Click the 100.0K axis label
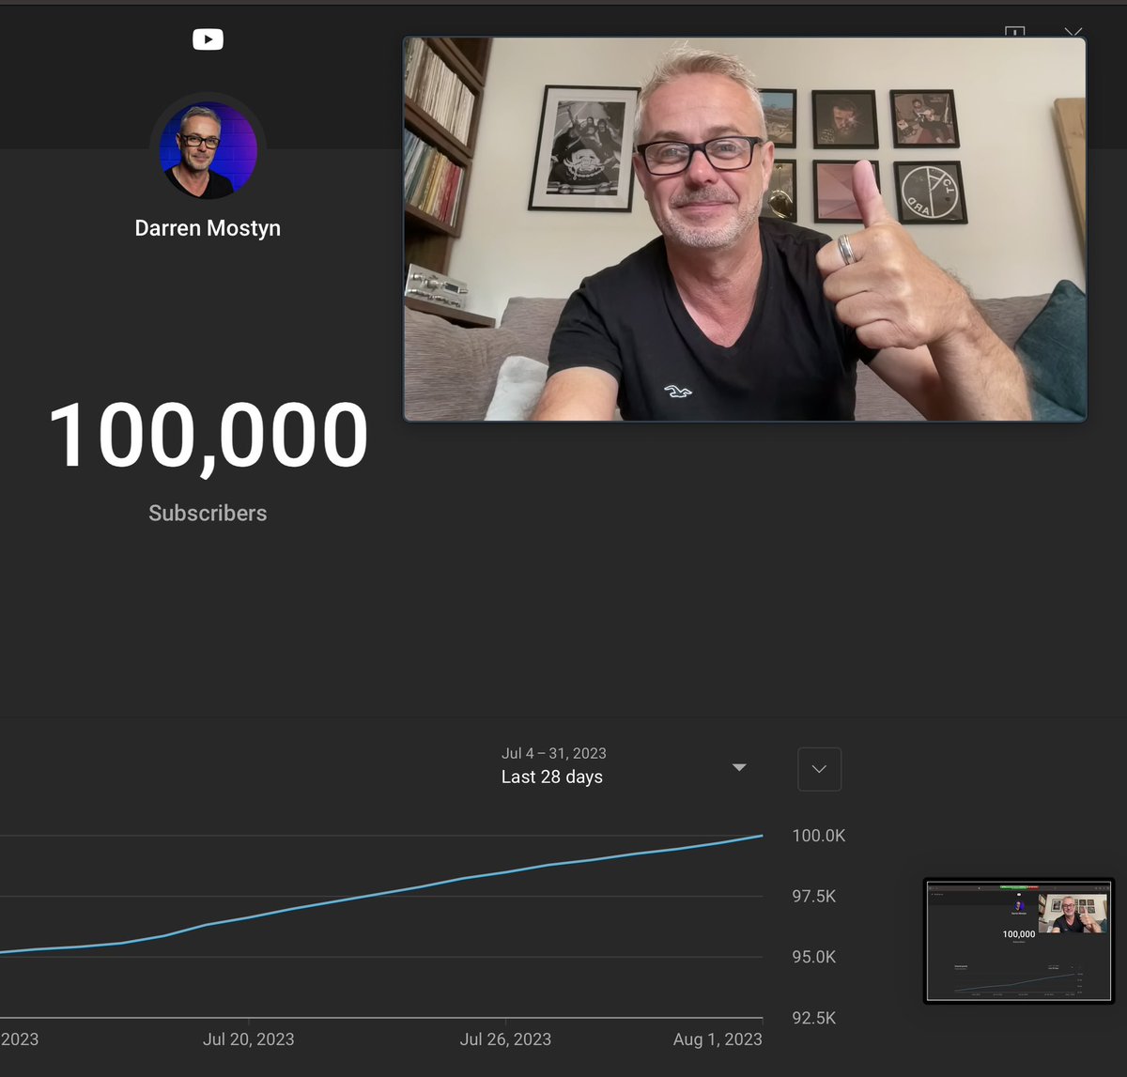 [x=818, y=836]
